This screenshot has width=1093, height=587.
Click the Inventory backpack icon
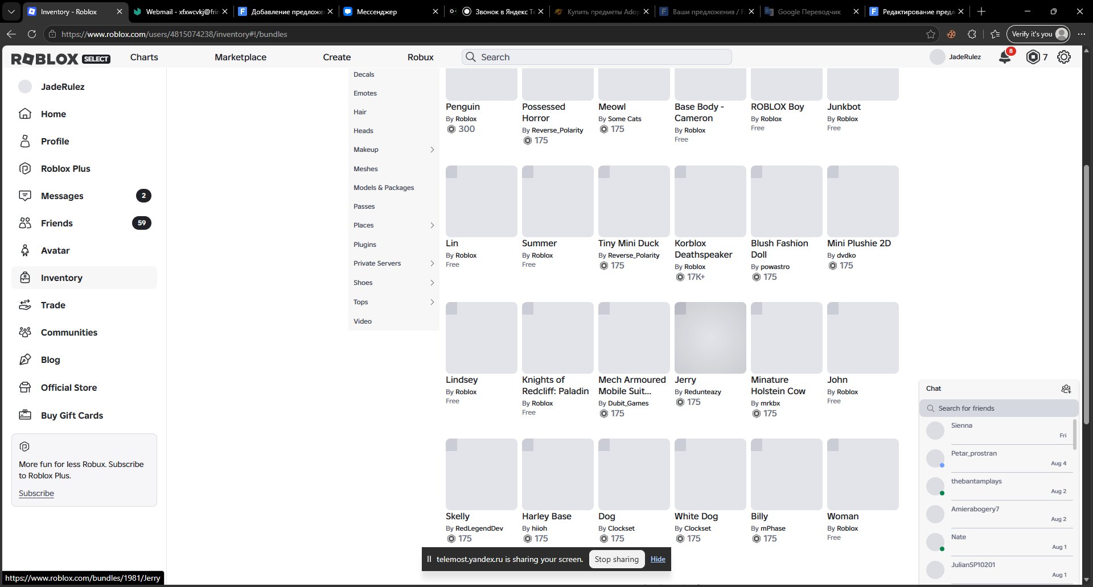[25, 278]
